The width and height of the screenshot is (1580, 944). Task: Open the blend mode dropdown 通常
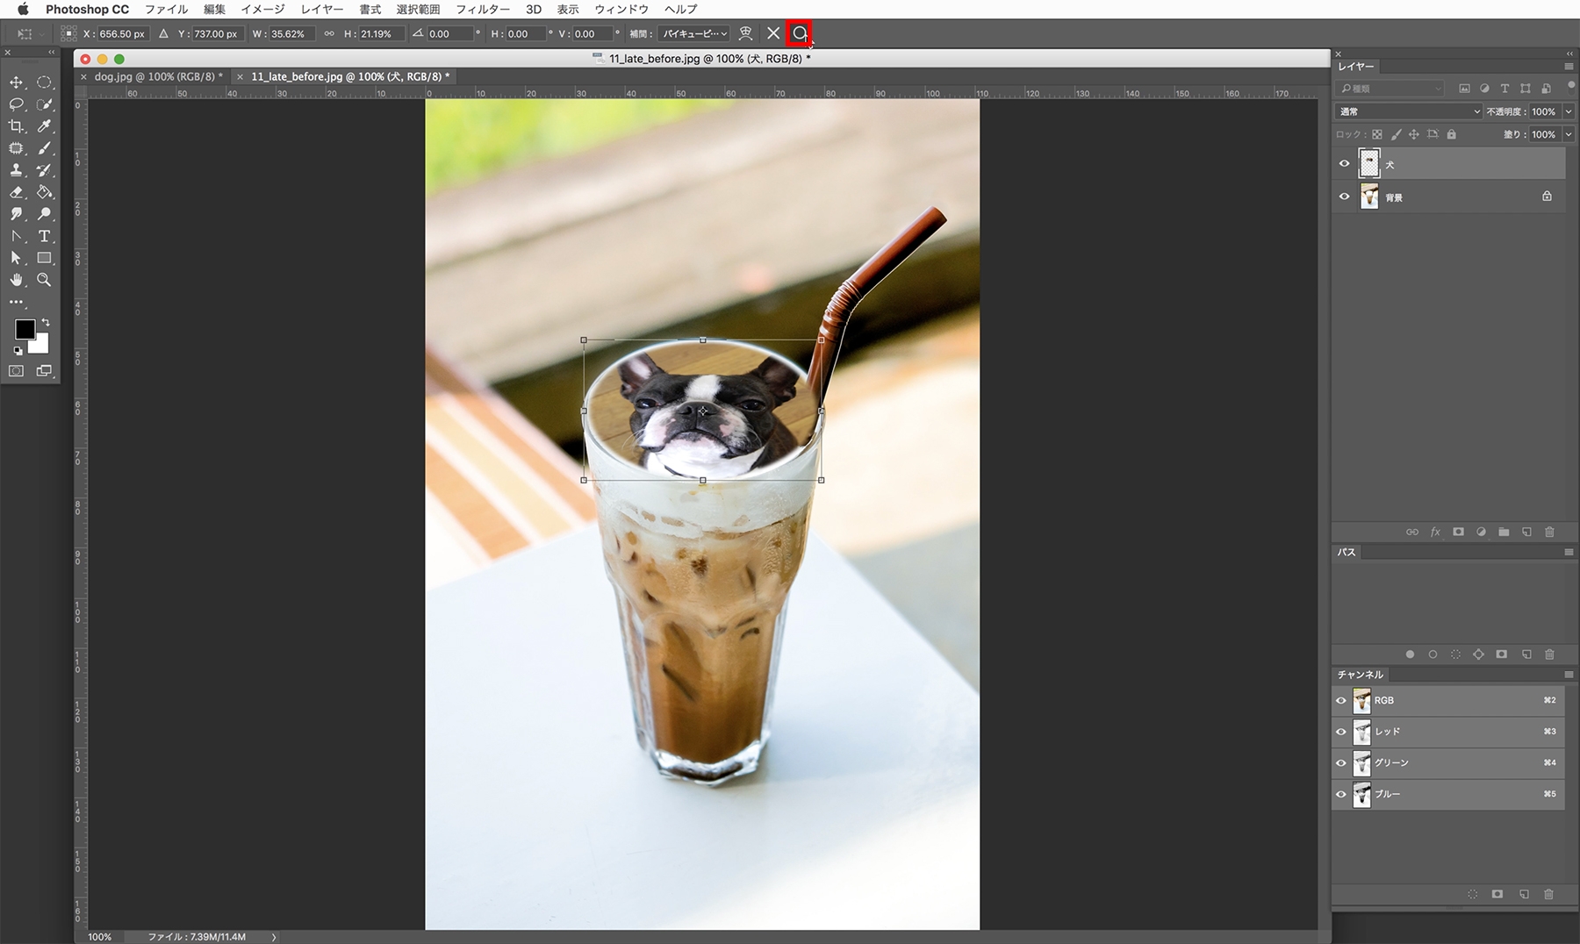tap(1409, 111)
